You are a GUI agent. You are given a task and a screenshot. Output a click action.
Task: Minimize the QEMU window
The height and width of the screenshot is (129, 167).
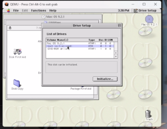pyautogui.click(x=133, y=4)
